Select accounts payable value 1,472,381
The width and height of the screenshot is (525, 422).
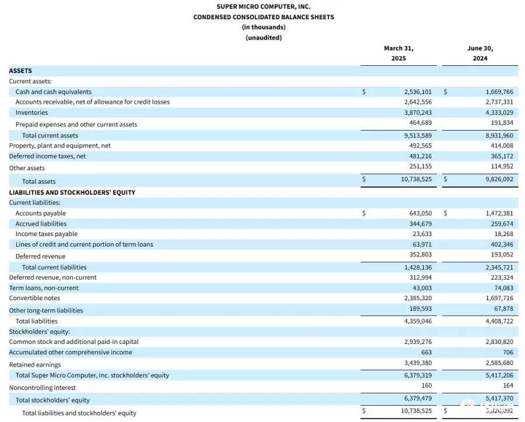coord(499,213)
